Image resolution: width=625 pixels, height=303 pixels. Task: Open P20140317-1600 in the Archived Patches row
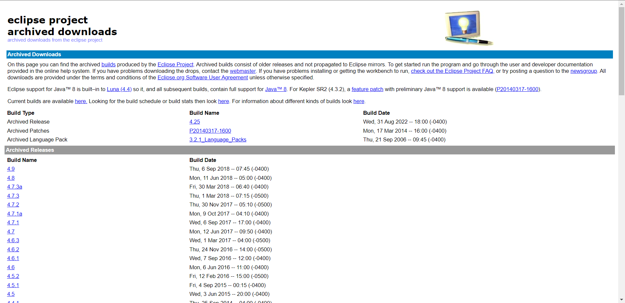pyautogui.click(x=210, y=131)
